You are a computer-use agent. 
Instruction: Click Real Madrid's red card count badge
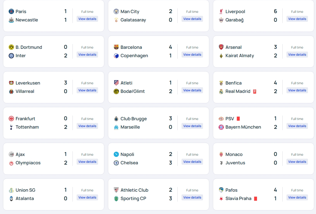click(255, 91)
